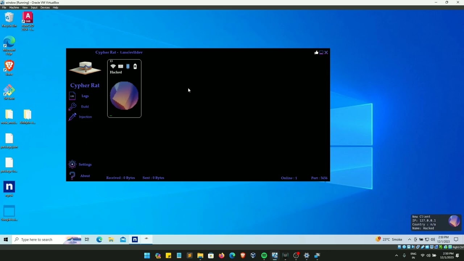Image resolution: width=464 pixels, height=261 pixels.
Task: Open the VirtualBox Machine menu
Action: tap(14, 8)
